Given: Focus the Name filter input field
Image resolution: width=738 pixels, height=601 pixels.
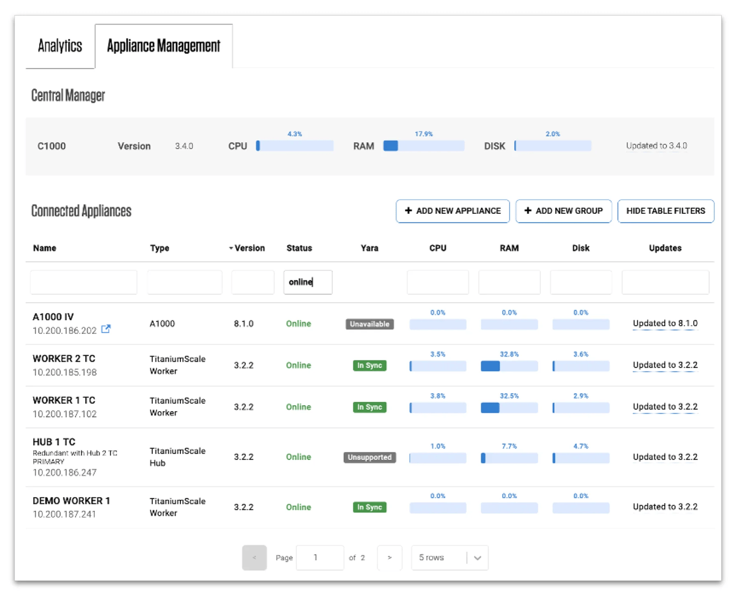Looking at the screenshot, I should pos(84,282).
